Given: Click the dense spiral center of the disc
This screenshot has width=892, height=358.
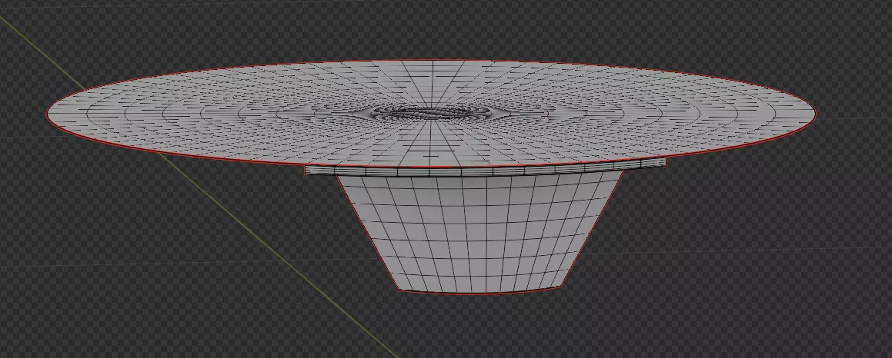Looking at the screenshot, I should pyautogui.click(x=433, y=112).
